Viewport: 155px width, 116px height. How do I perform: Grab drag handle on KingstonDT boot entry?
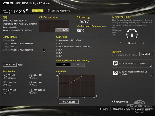pos(151,76)
